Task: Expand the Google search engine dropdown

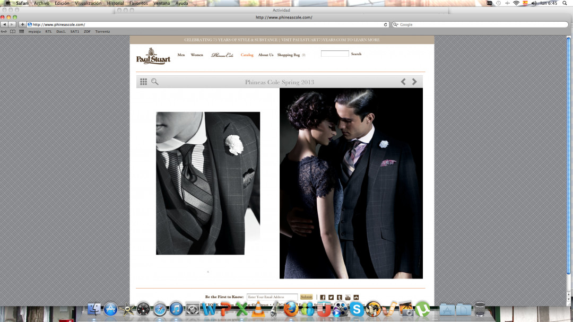Action: pyautogui.click(x=395, y=24)
